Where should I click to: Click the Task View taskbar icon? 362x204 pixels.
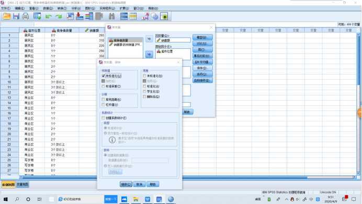39,199
